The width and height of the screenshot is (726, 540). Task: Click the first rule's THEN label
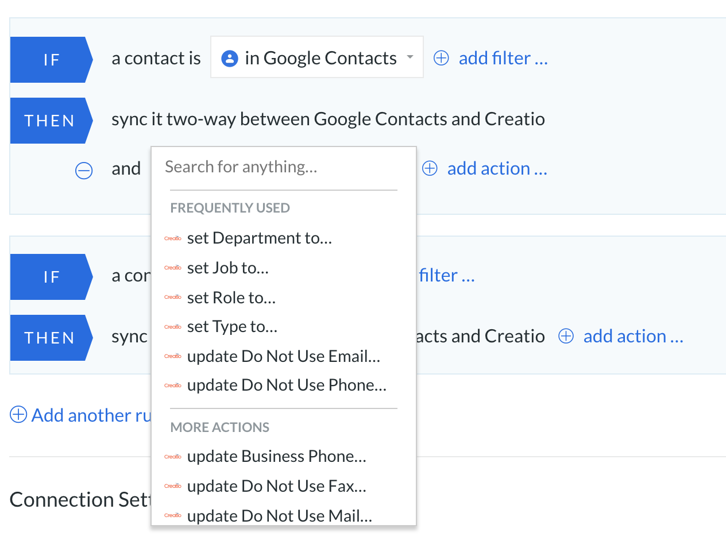[51, 121]
